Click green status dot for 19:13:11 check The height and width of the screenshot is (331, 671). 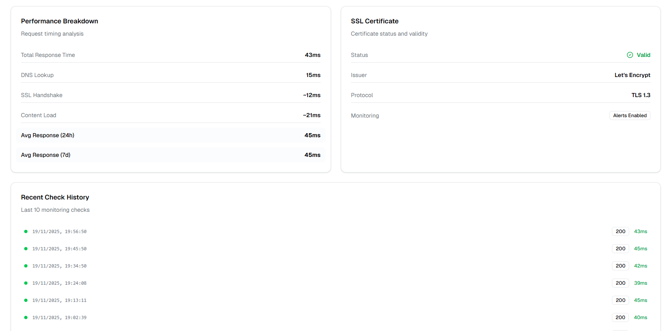pos(26,300)
